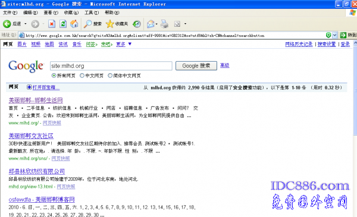This screenshot has height=217, width=357.
Task: Select the 简体中文网页 radio button
Action: (110, 76)
